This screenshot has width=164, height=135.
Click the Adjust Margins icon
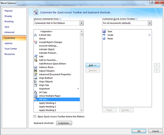[x=35, y=71]
